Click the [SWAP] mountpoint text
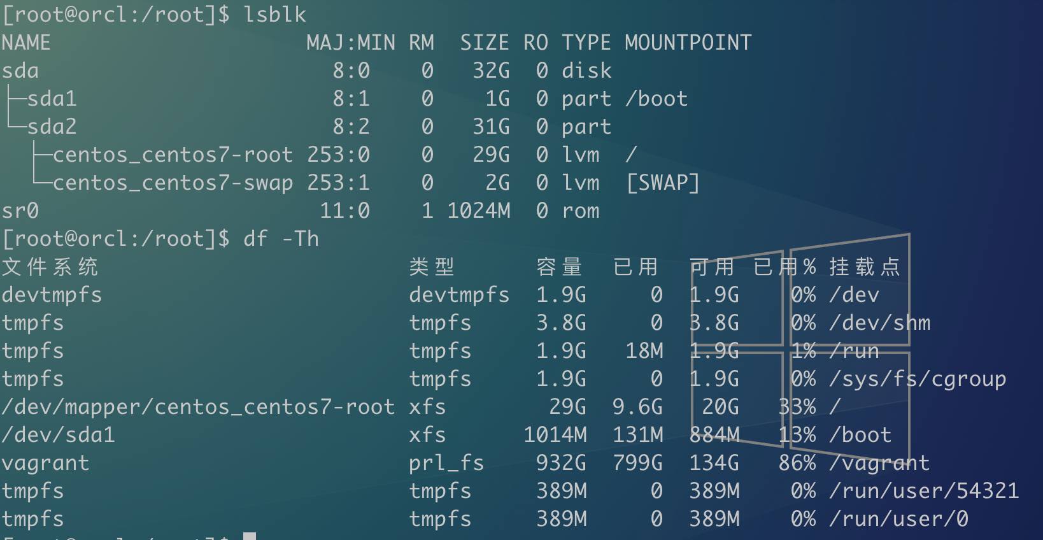The width and height of the screenshot is (1043, 540). click(x=663, y=183)
